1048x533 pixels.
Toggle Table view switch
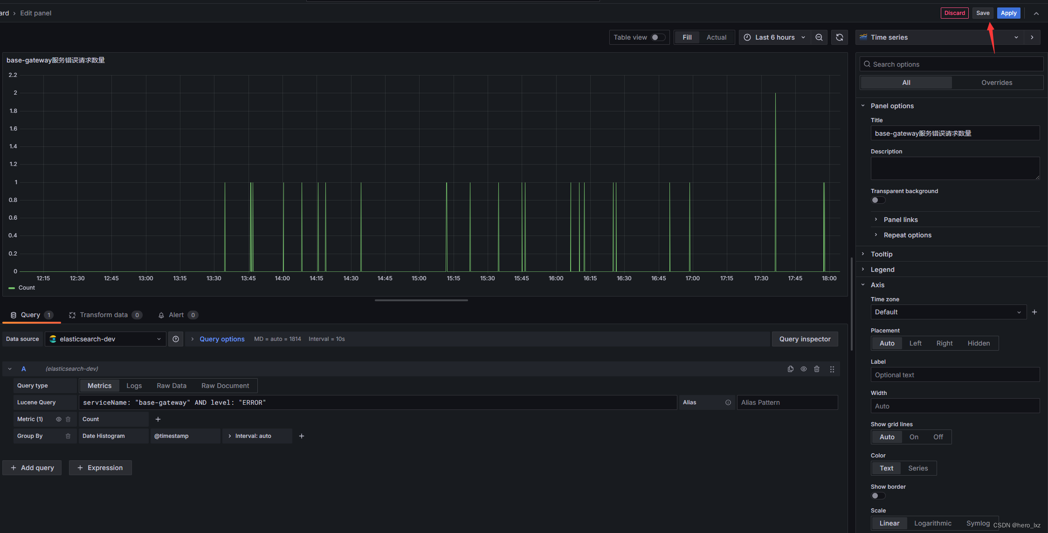tap(658, 37)
